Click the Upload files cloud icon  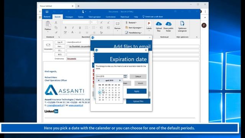pyautogui.click(x=158, y=26)
